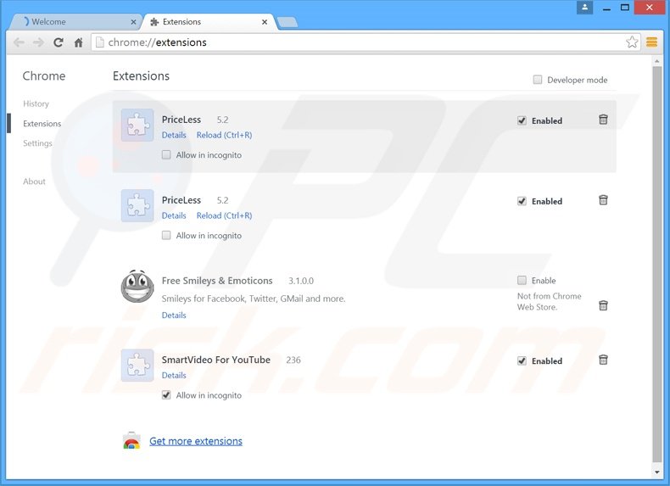
Task: Allow second PriceLess in incognito
Action: click(166, 235)
